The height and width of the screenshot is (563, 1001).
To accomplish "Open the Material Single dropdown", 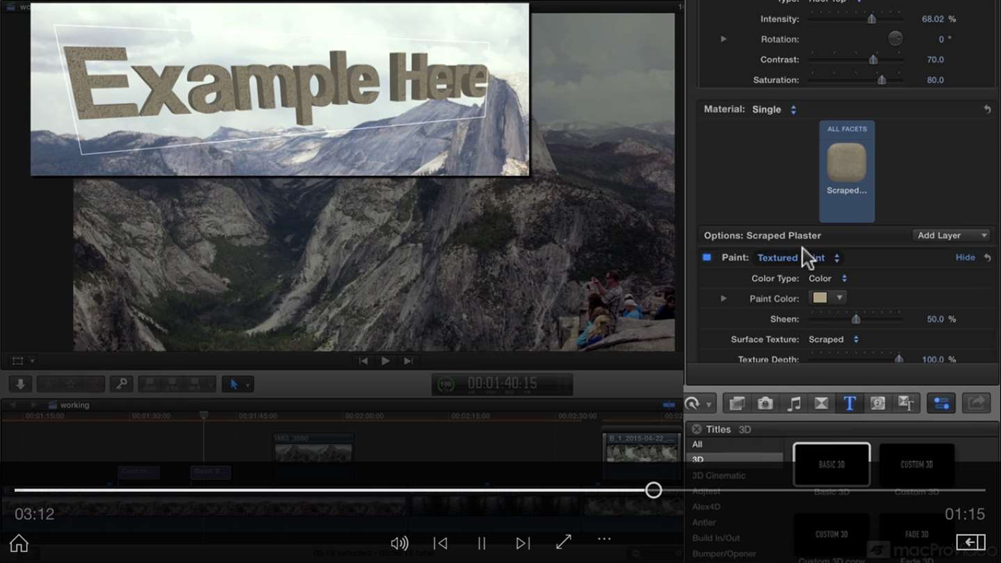I will 774,110.
